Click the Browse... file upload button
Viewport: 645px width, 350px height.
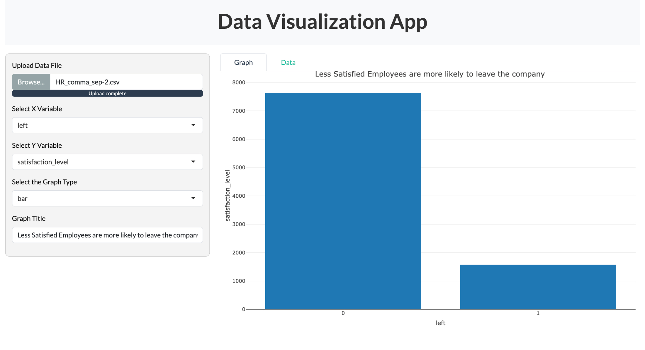(x=31, y=82)
